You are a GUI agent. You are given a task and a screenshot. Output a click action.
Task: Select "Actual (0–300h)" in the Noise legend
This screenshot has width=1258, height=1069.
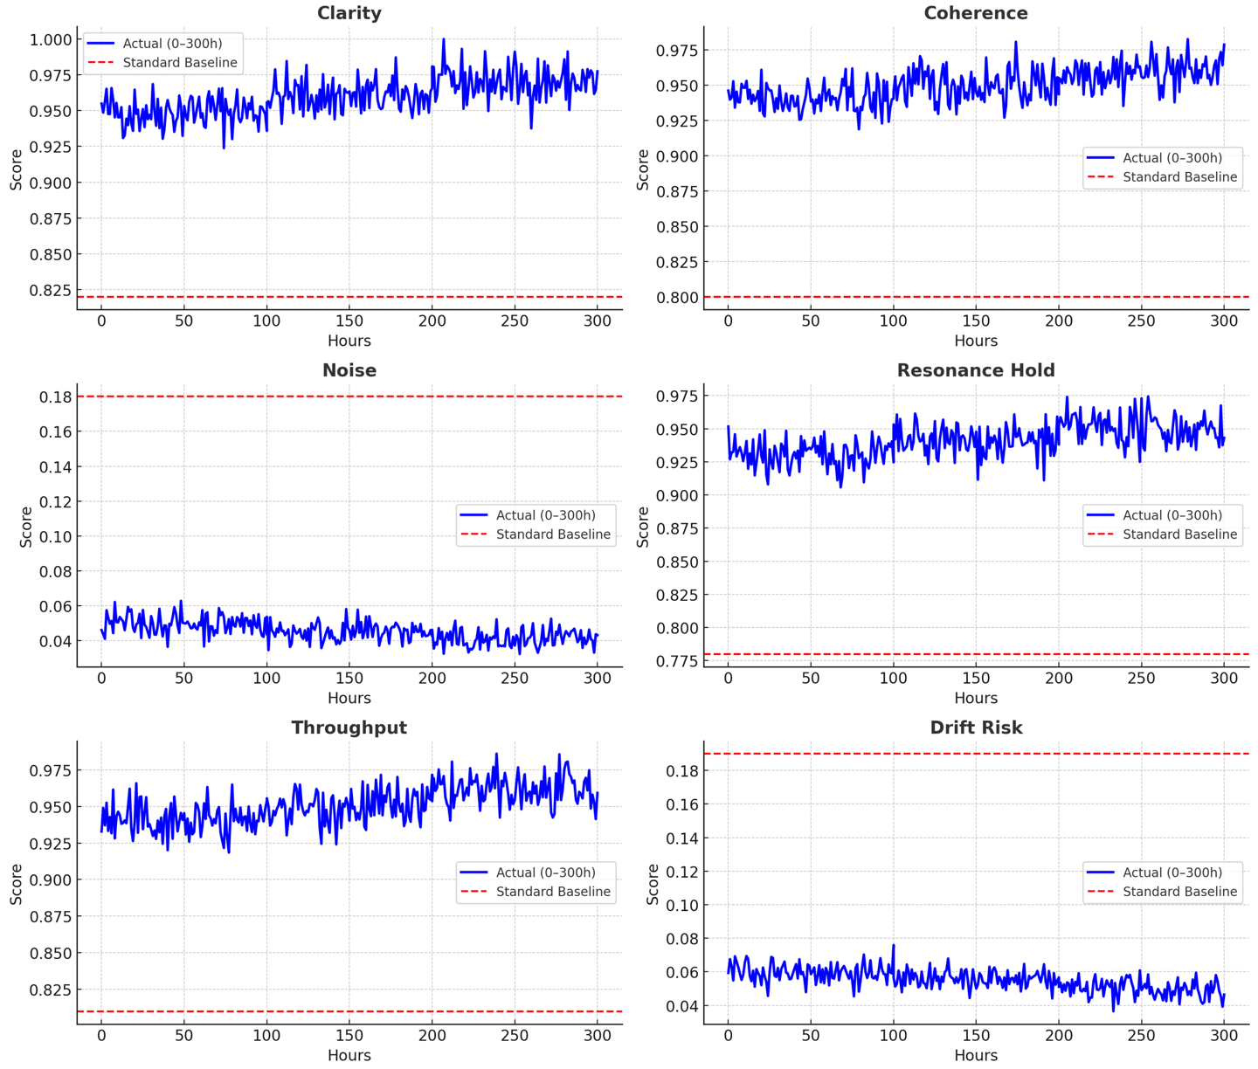pos(546,515)
